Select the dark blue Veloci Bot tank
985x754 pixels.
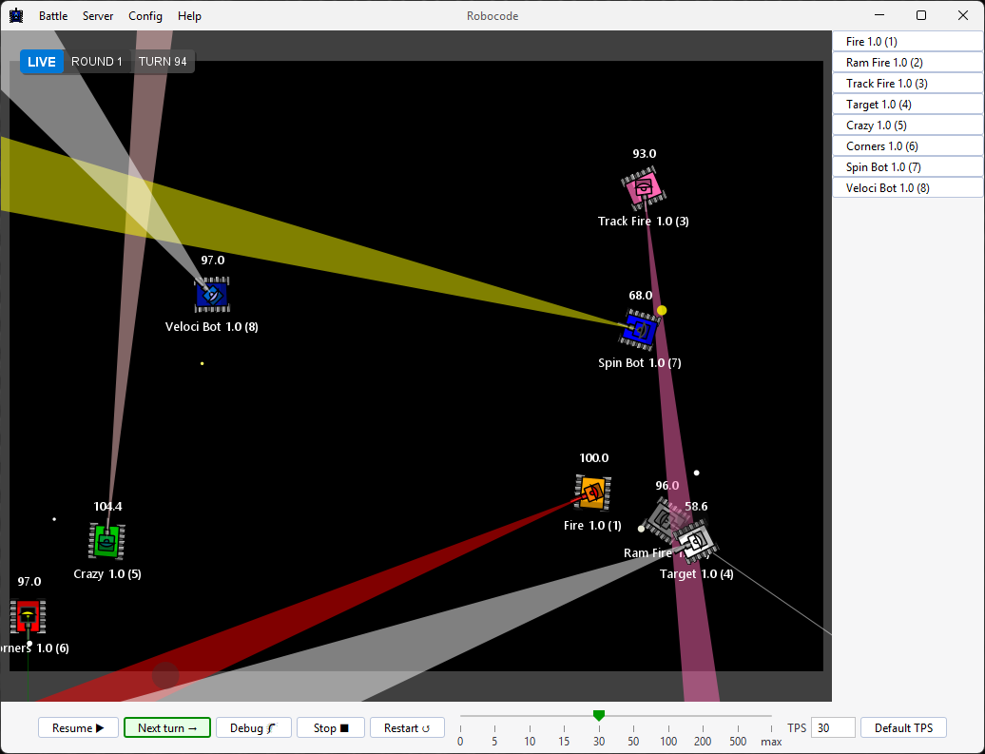click(212, 295)
